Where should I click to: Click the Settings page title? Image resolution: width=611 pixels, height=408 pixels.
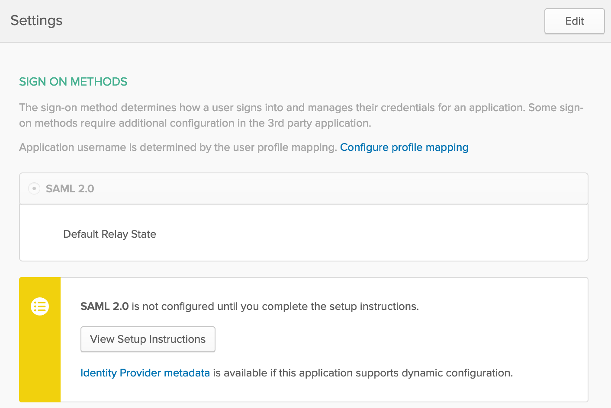[36, 20]
